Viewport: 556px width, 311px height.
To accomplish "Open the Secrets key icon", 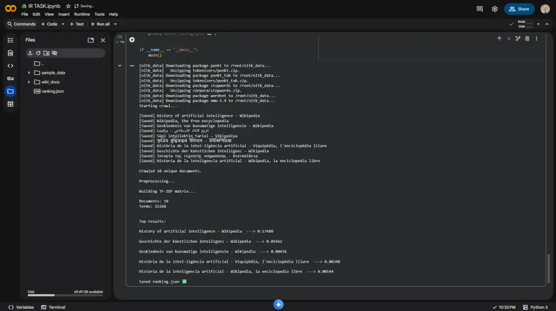I will pos(10,78).
